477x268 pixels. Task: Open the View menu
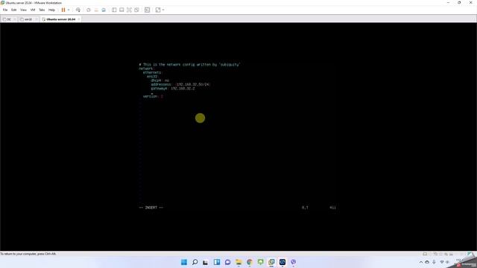point(23,10)
